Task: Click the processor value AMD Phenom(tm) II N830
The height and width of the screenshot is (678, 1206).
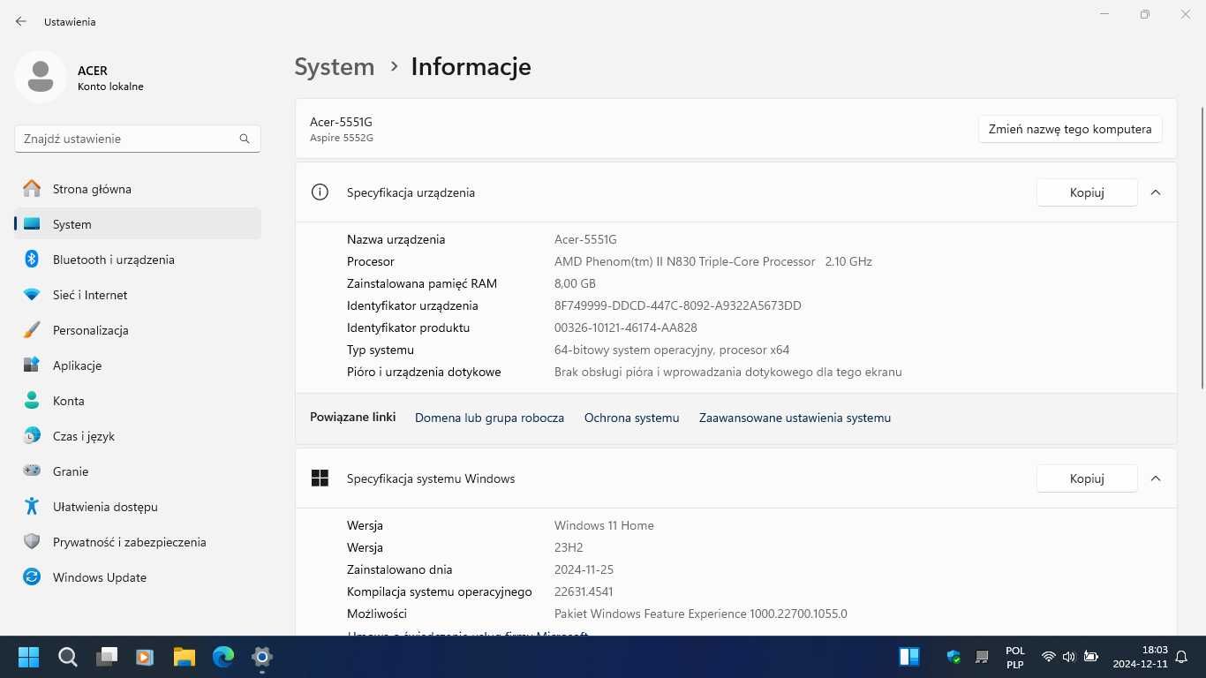Action: click(712, 261)
